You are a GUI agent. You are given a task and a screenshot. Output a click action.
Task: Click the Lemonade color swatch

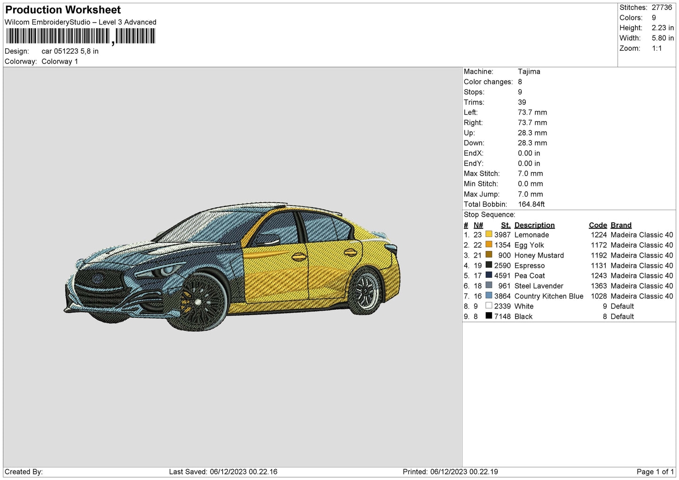pos(489,234)
